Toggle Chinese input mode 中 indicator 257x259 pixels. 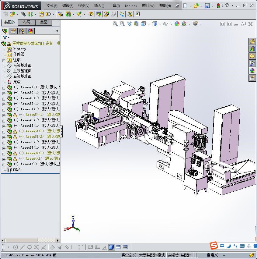[222, 246]
